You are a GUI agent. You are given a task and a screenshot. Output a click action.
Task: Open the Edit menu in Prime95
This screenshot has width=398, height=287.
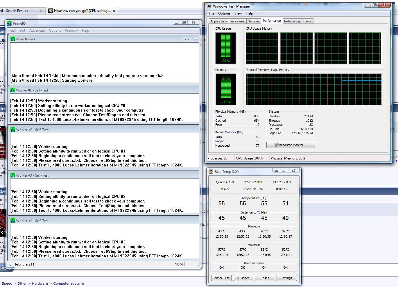[22, 31]
